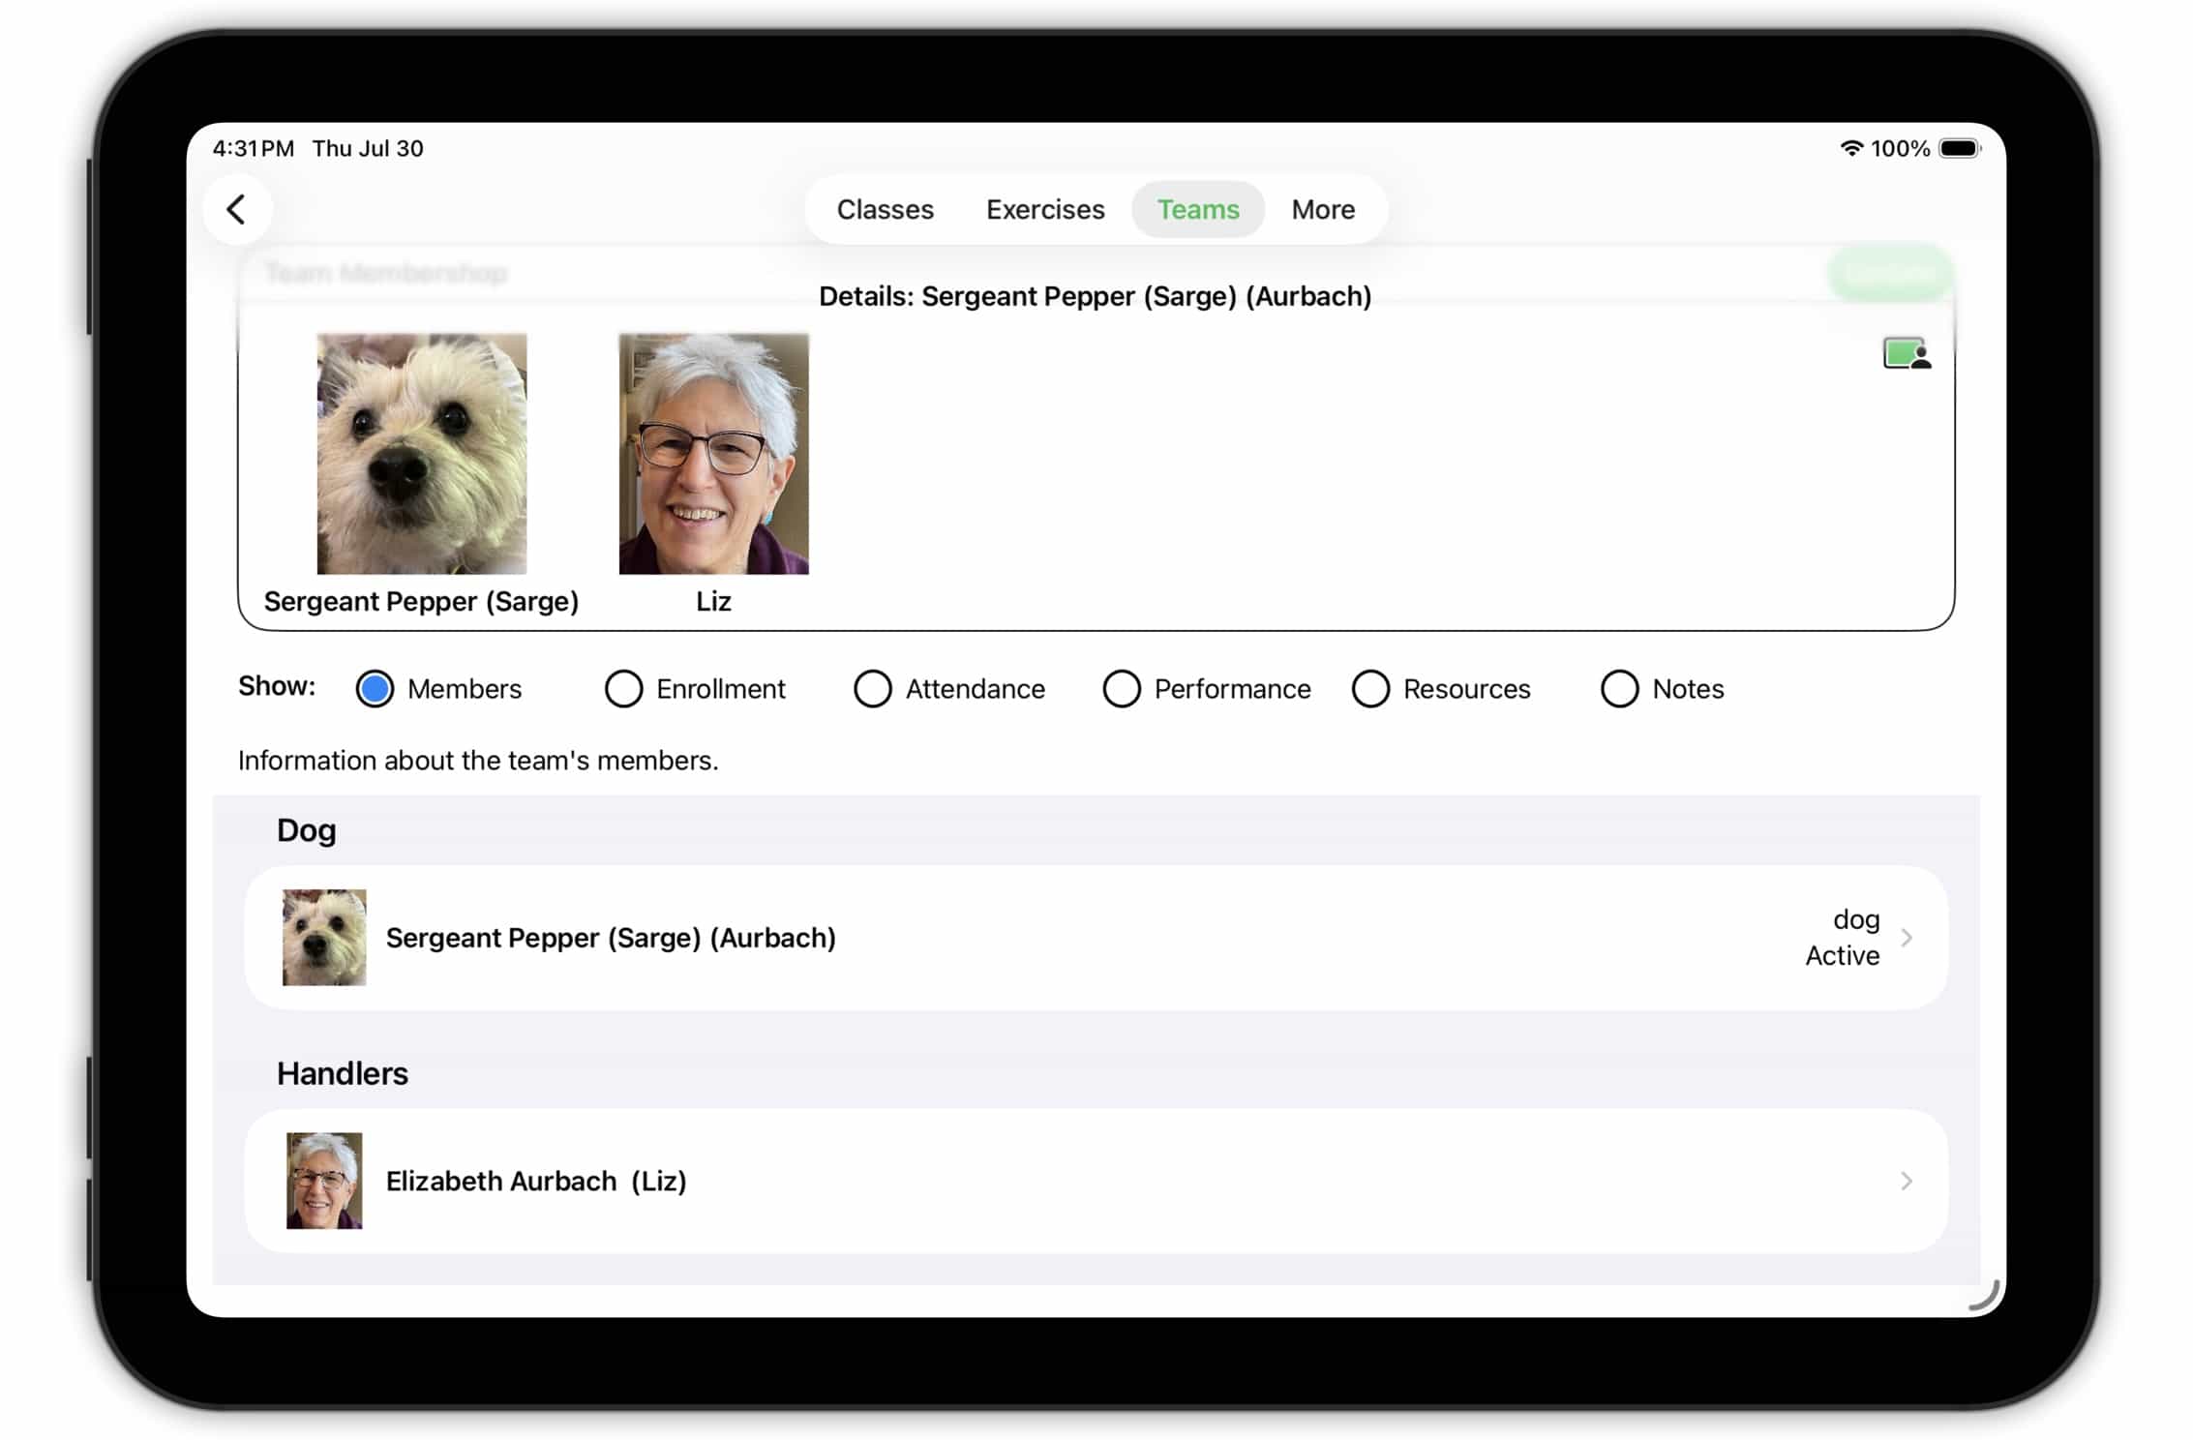Tap small Elizabeth thumbnail in Handlers list

(324, 1181)
